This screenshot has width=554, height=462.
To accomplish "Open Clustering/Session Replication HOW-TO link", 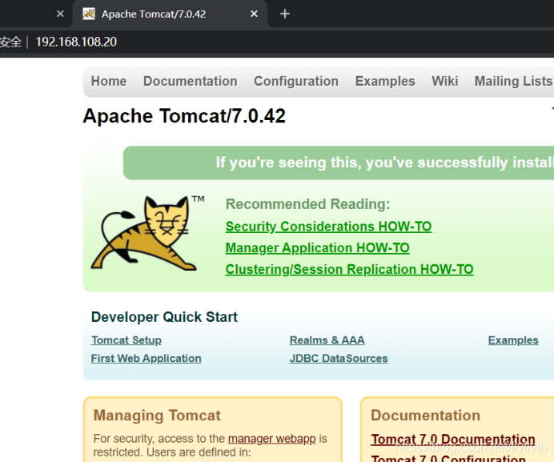I will (349, 269).
